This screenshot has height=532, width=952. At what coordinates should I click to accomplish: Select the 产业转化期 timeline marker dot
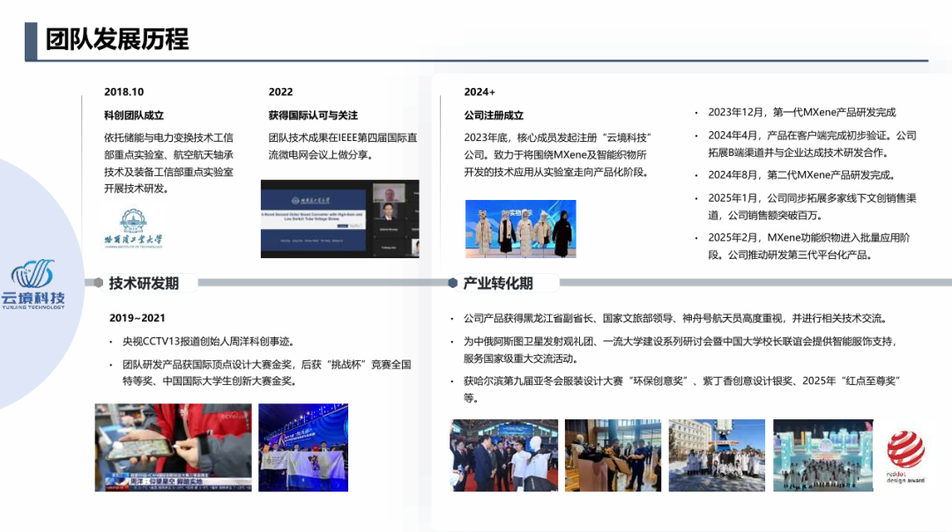pos(452,283)
